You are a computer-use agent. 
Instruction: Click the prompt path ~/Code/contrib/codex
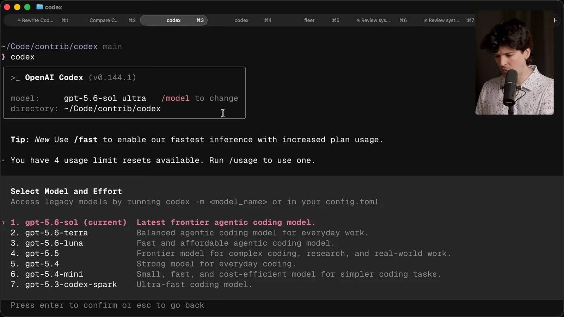point(49,46)
